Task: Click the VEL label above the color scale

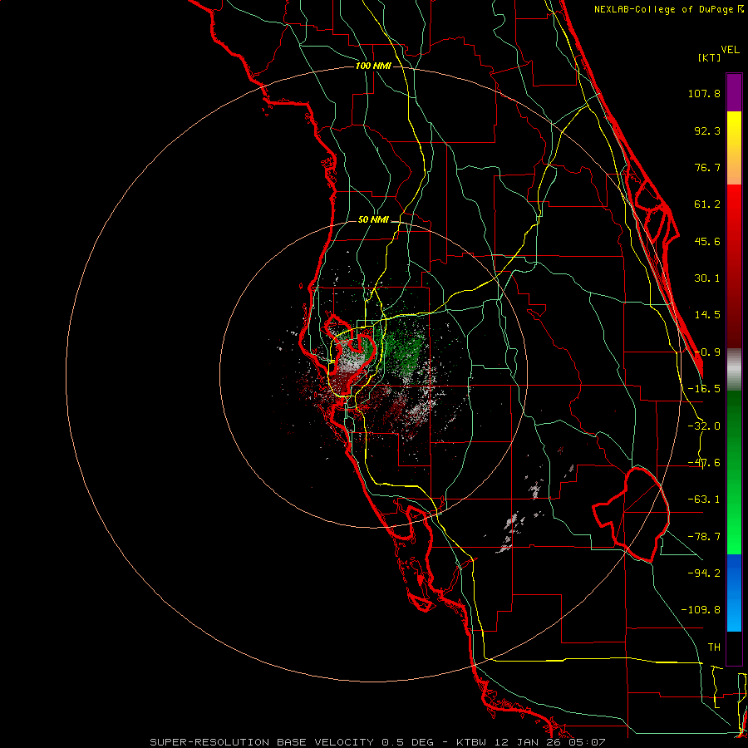Action: click(x=730, y=50)
